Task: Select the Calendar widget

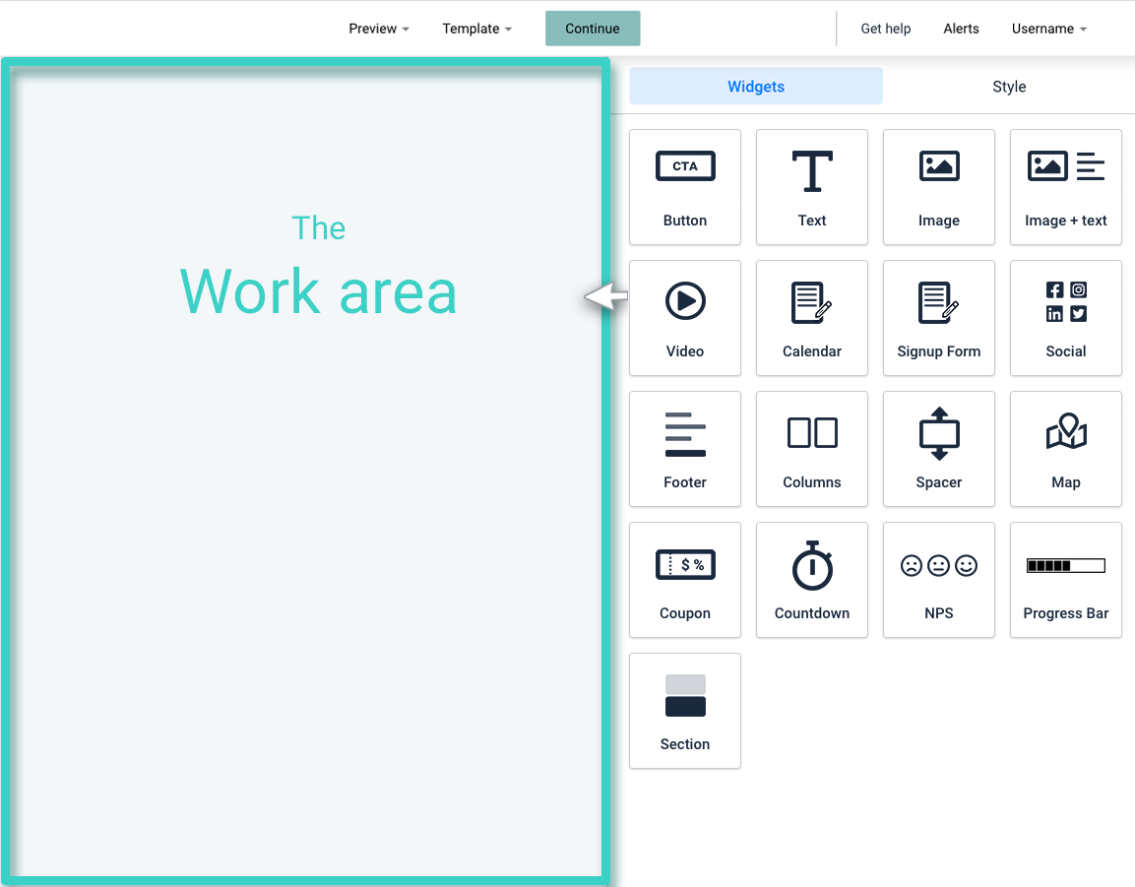Action: pos(811,318)
